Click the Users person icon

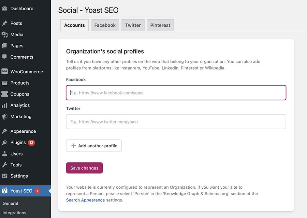pyautogui.click(x=5, y=154)
